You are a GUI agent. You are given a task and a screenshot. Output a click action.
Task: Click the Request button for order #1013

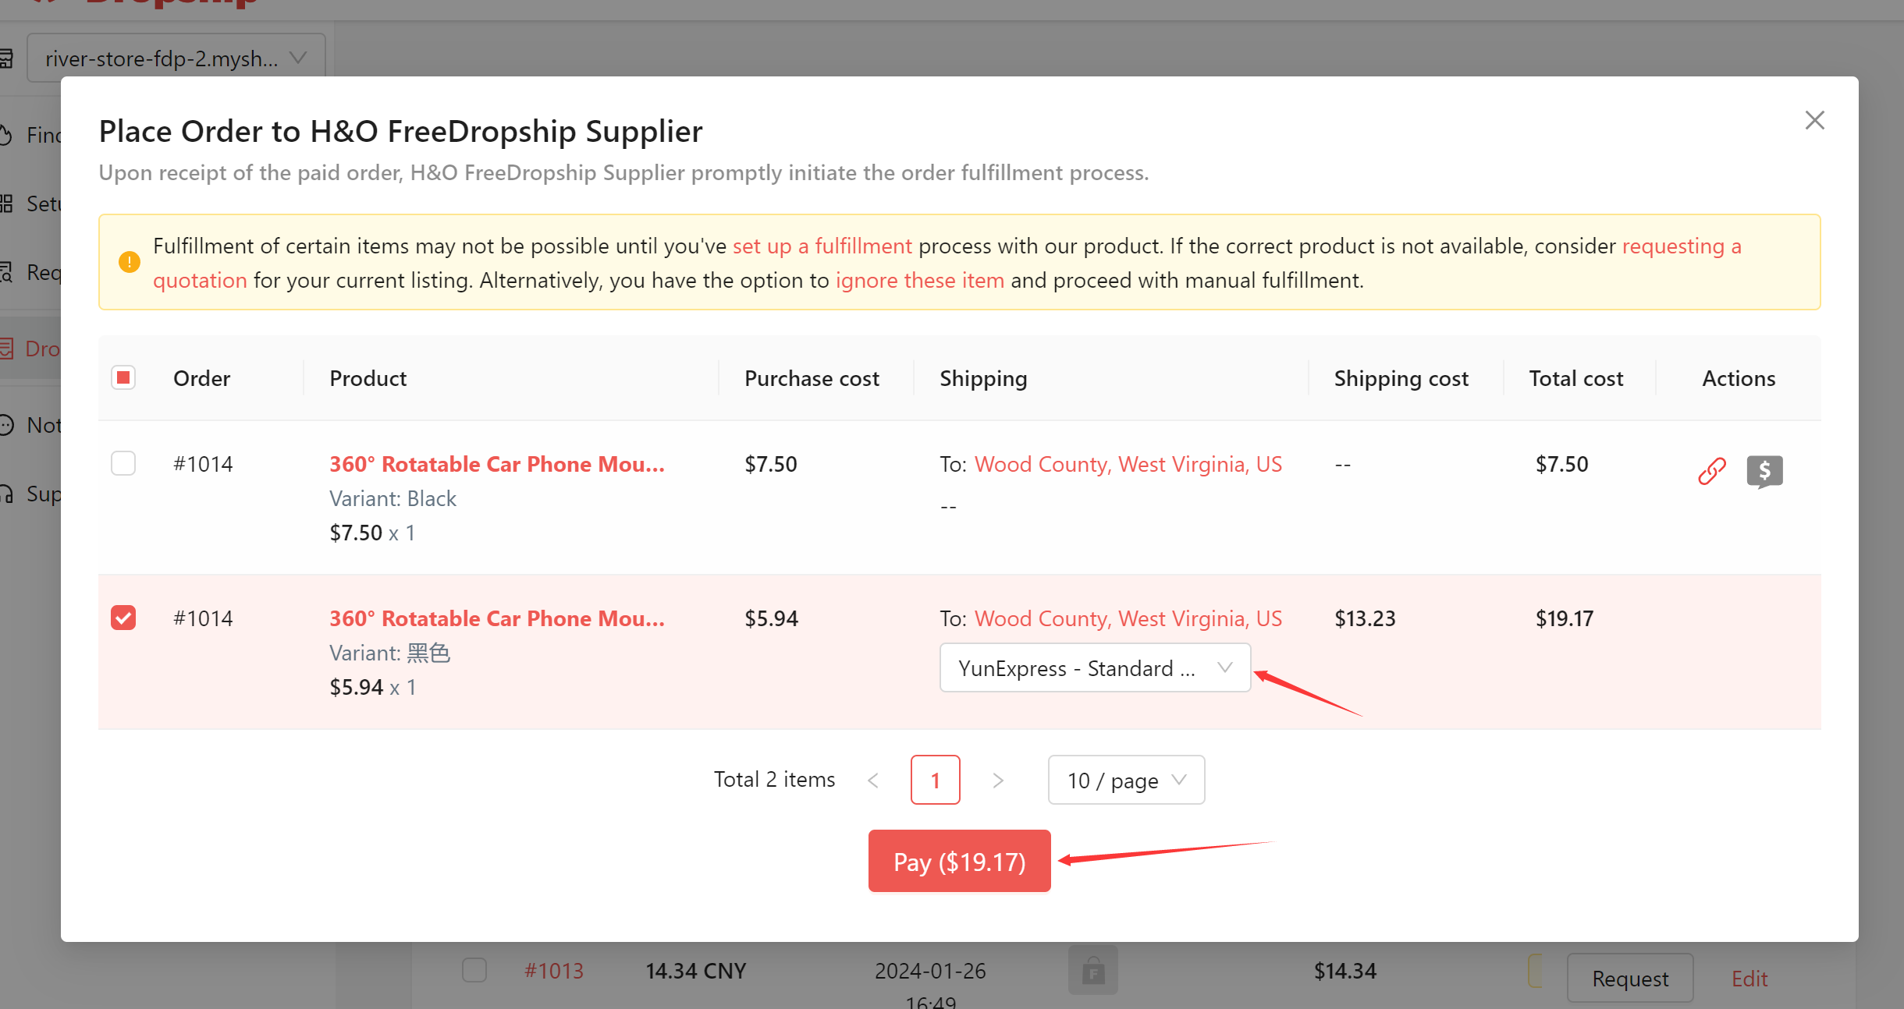click(x=1630, y=978)
